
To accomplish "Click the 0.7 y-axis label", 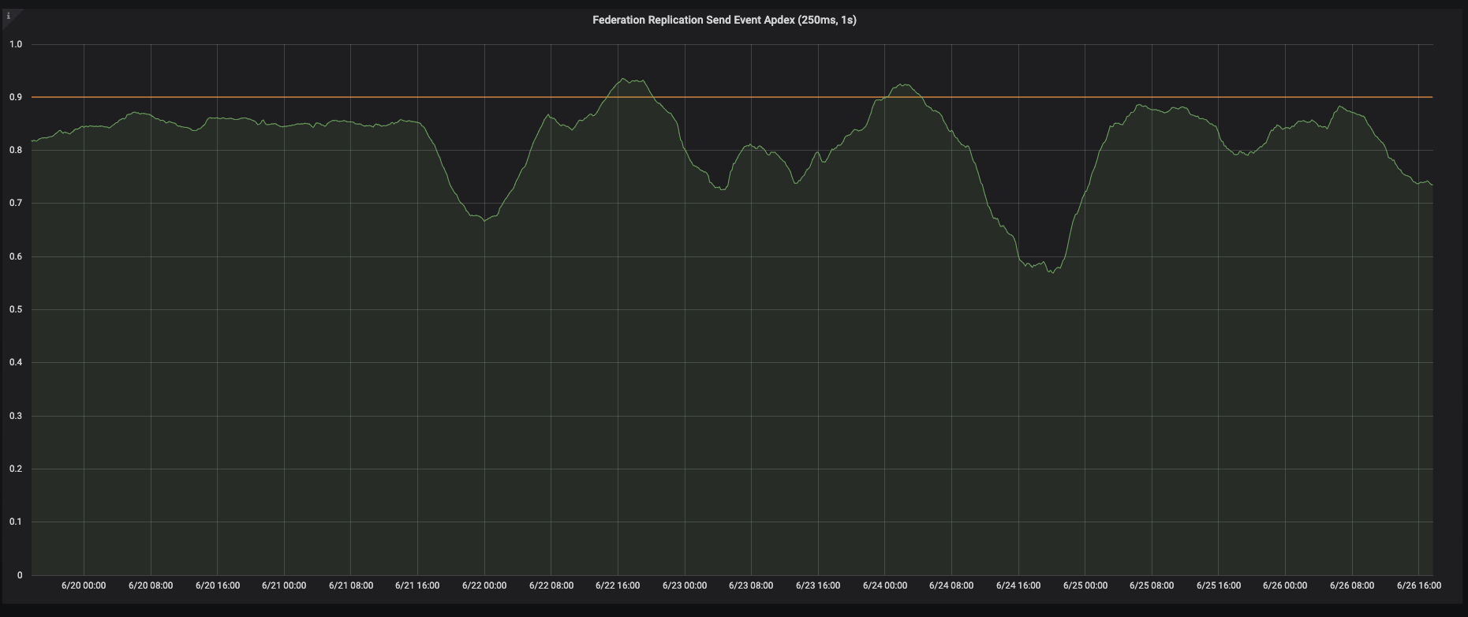I will [x=16, y=203].
